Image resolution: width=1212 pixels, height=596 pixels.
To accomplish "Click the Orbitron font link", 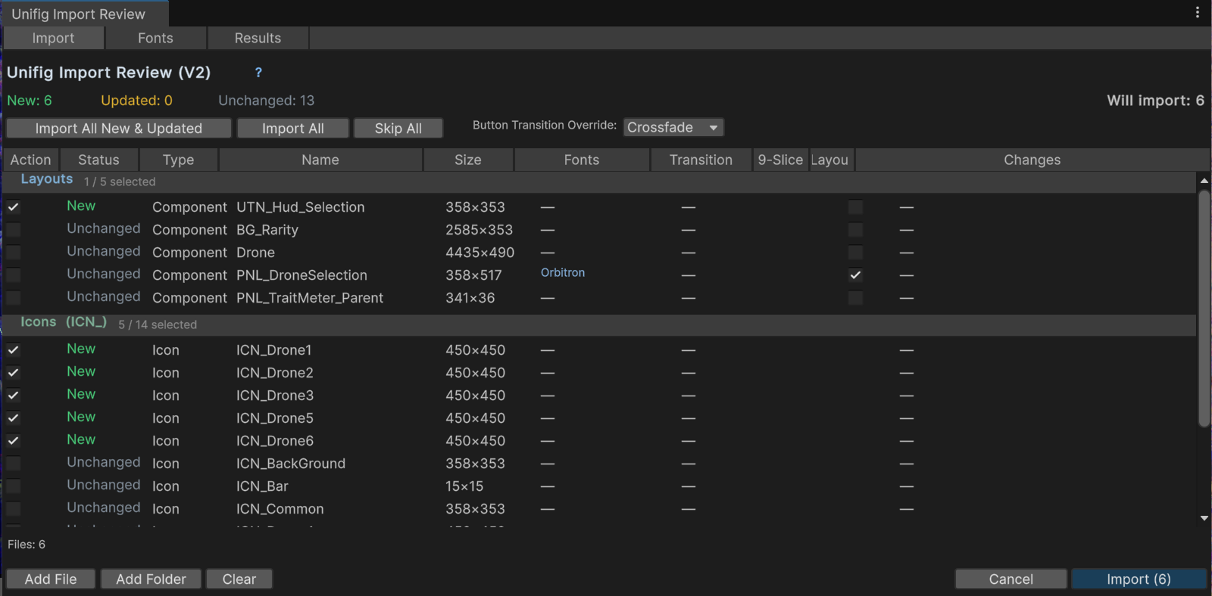I will click(563, 272).
